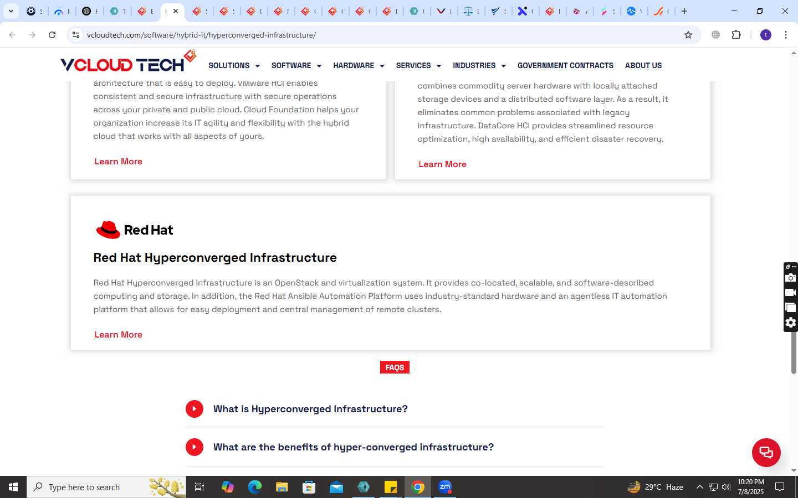Open the network icon in system tray
The height and width of the screenshot is (498, 798).
click(713, 487)
